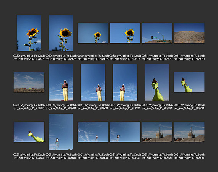Screen dimensions: 218x172
Task: Click filename label under portrait green dress thumbnail
Action: pyautogui.click(x=157, y=107)
